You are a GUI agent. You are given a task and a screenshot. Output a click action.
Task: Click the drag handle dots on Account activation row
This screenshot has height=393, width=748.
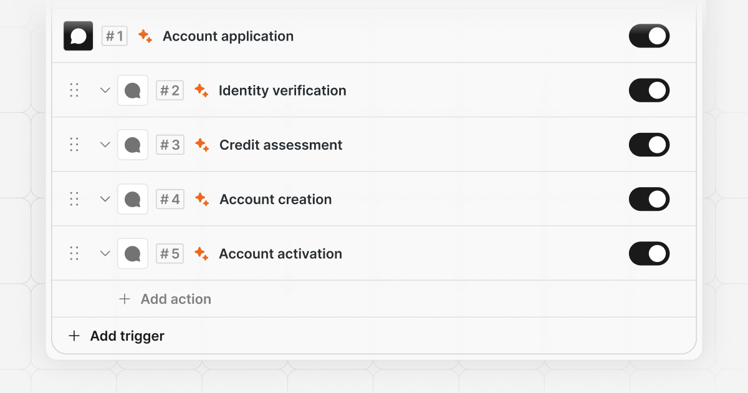pos(74,253)
